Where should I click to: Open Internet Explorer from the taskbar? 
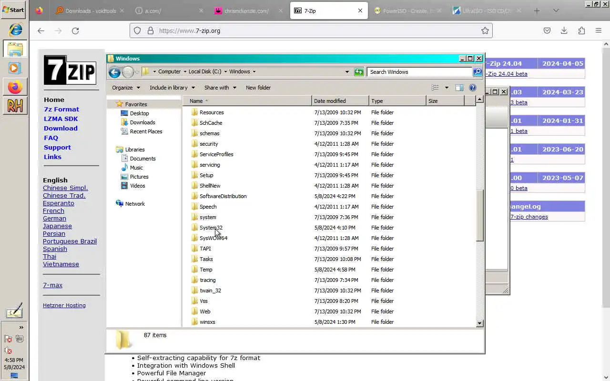[15, 30]
